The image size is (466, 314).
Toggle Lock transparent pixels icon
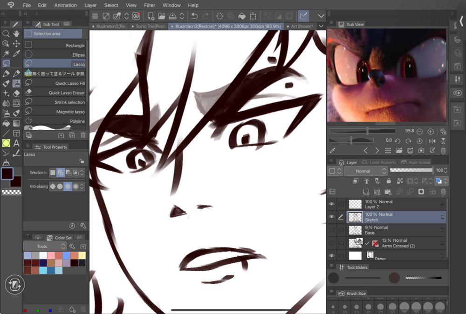click(400, 181)
